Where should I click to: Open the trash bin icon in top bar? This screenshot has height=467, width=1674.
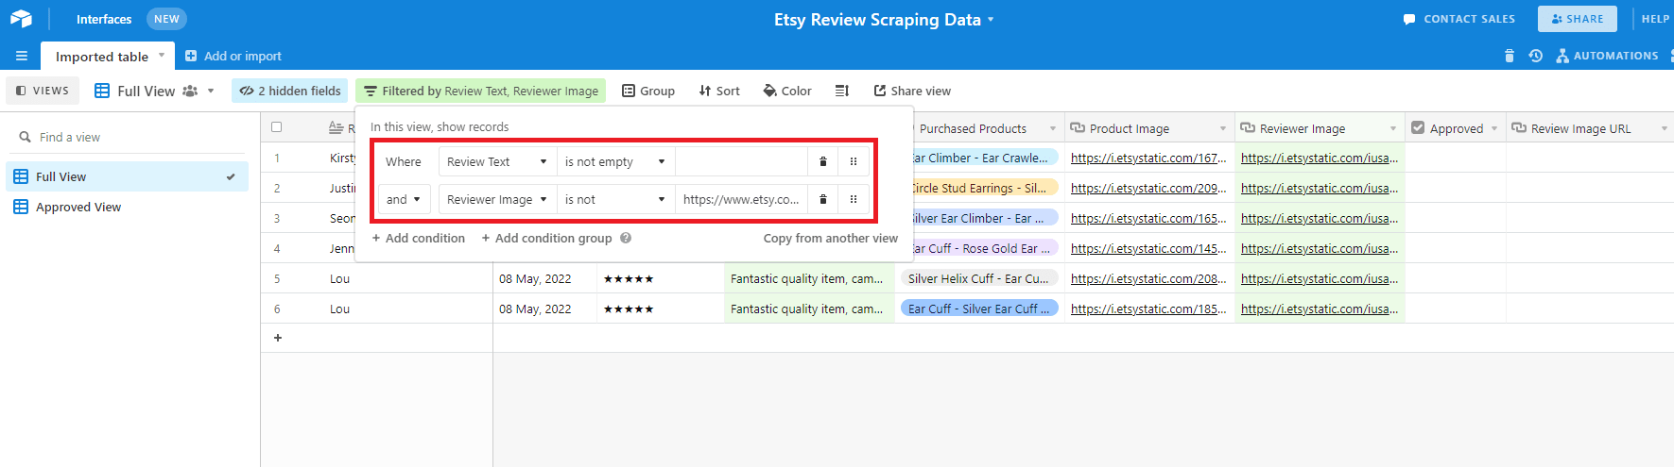pyautogui.click(x=1509, y=57)
